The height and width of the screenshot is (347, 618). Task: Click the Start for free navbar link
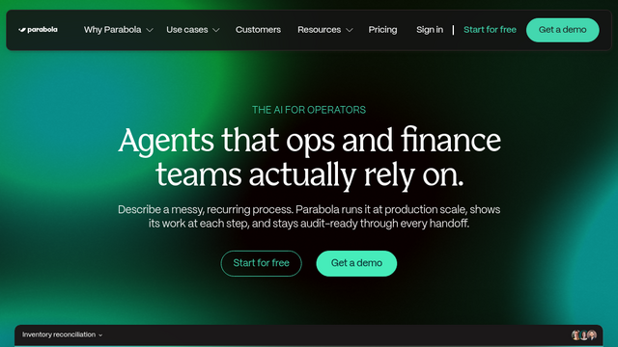490,30
